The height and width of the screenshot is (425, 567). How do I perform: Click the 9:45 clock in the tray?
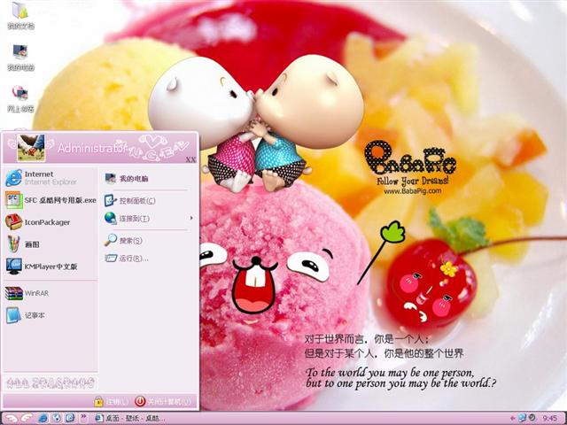[550, 419]
